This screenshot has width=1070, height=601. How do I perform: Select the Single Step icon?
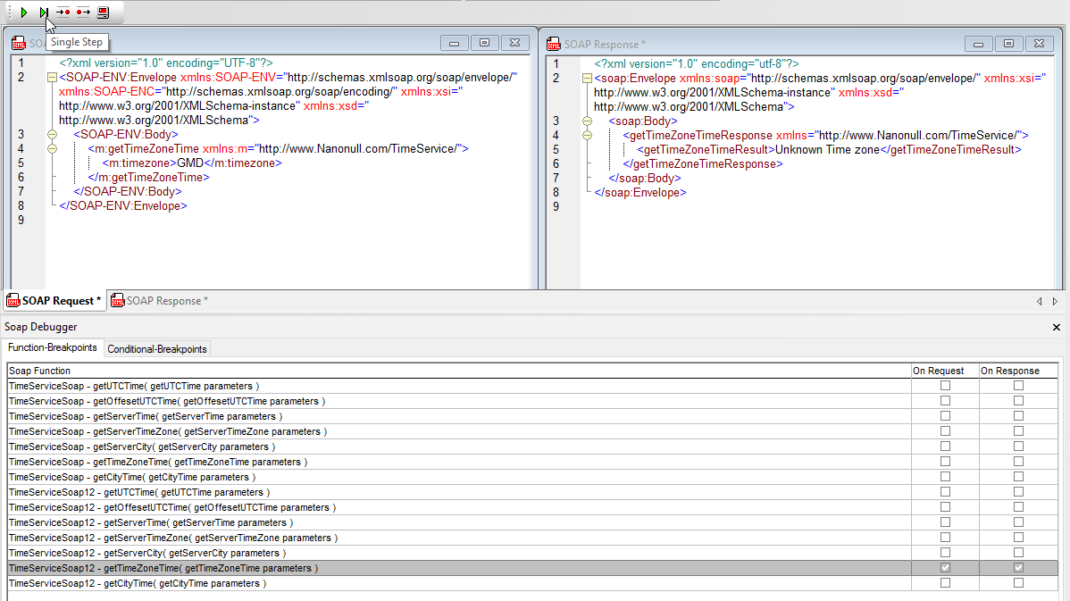[41, 12]
